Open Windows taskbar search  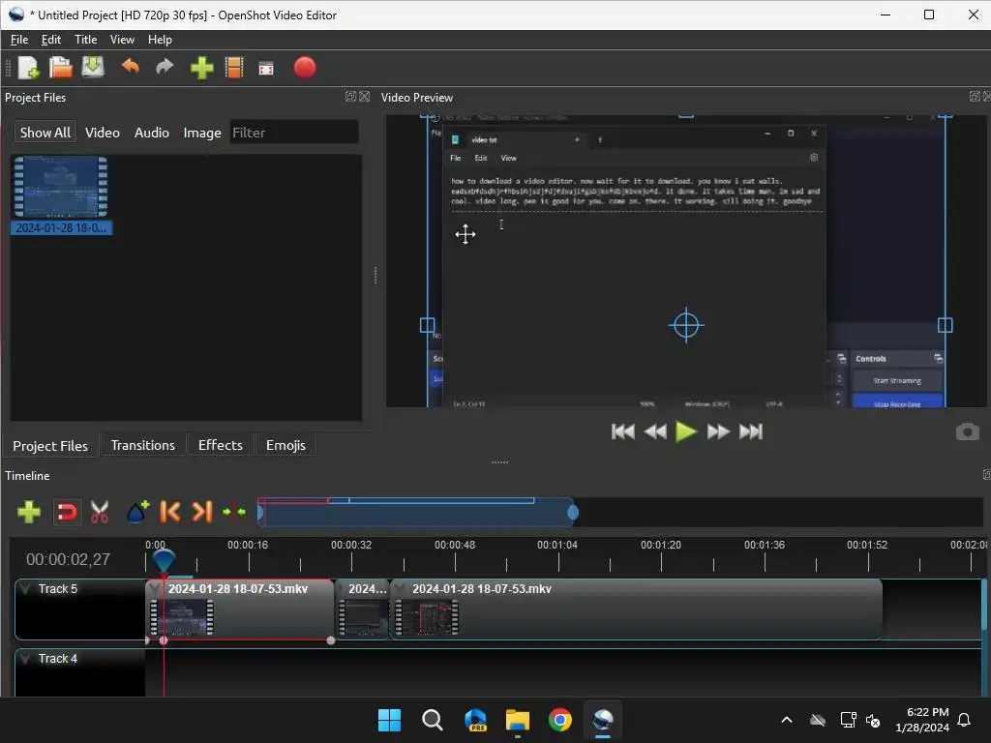[x=433, y=720]
